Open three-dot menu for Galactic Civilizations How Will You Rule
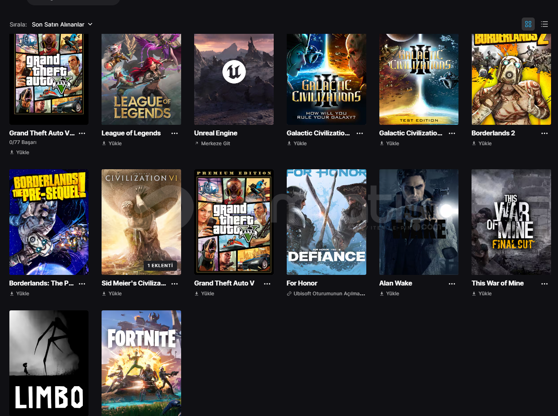Viewport: 558px width, 416px height. [x=360, y=133]
